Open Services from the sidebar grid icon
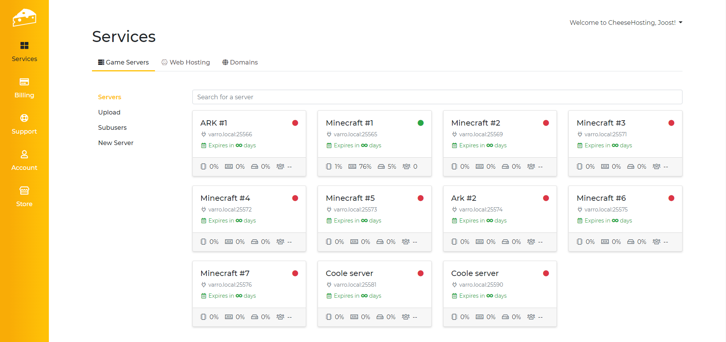The image size is (726, 342). [24, 46]
